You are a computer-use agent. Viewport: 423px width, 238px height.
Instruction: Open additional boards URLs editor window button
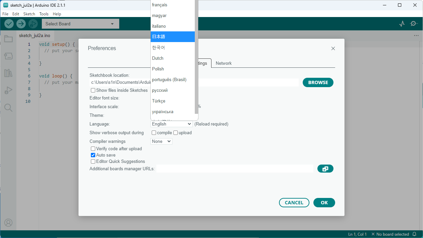(x=325, y=169)
